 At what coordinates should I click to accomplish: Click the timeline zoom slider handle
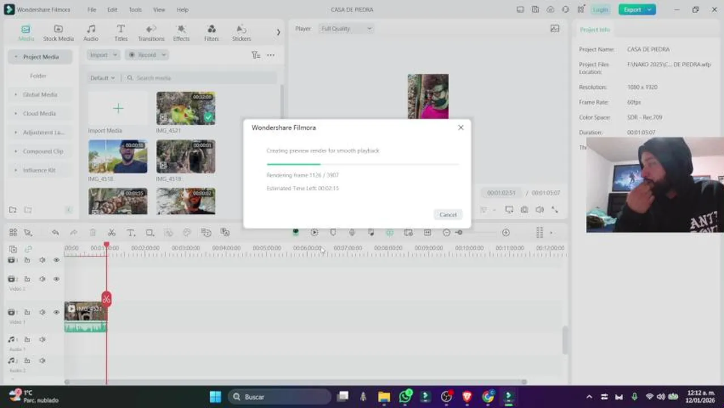click(x=459, y=232)
